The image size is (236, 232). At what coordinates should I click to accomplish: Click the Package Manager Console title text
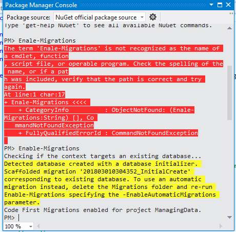pos(41,5)
